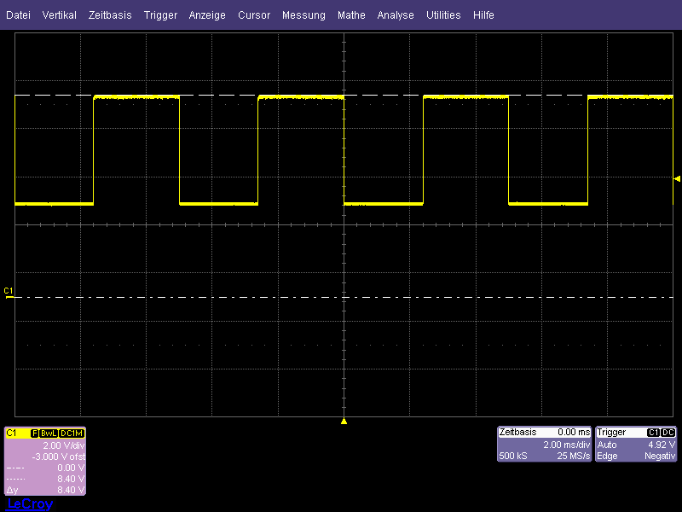Open the Mathe menu
The image size is (682, 512).
tap(351, 15)
